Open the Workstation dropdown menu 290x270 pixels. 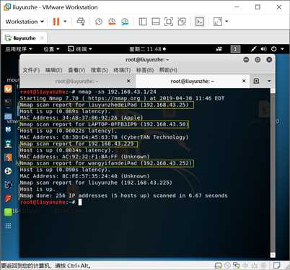pyautogui.click(x=25, y=22)
